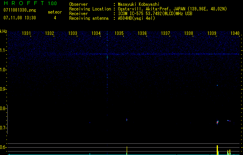Click the HROFFT 1.0.0 title text

point(30,3)
